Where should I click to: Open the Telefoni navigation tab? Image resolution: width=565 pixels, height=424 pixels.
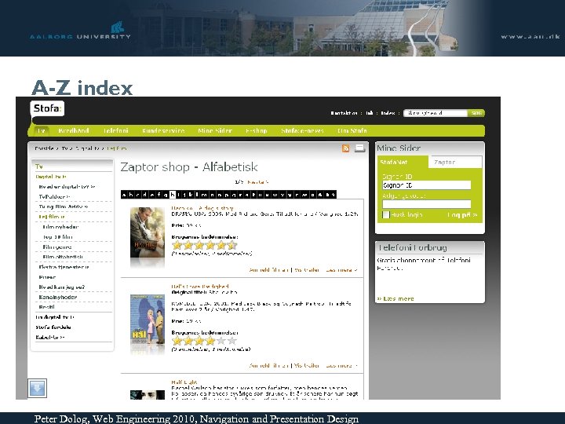tap(115, 130)
